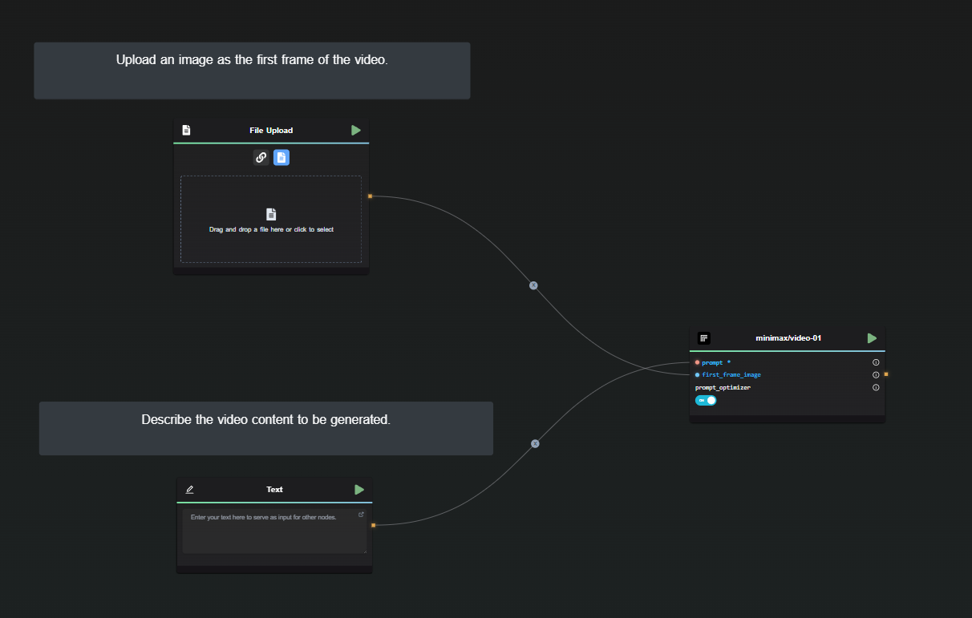Select the 'Describe the video content' note
Screen dimensions: 972x618
point(266,428)
